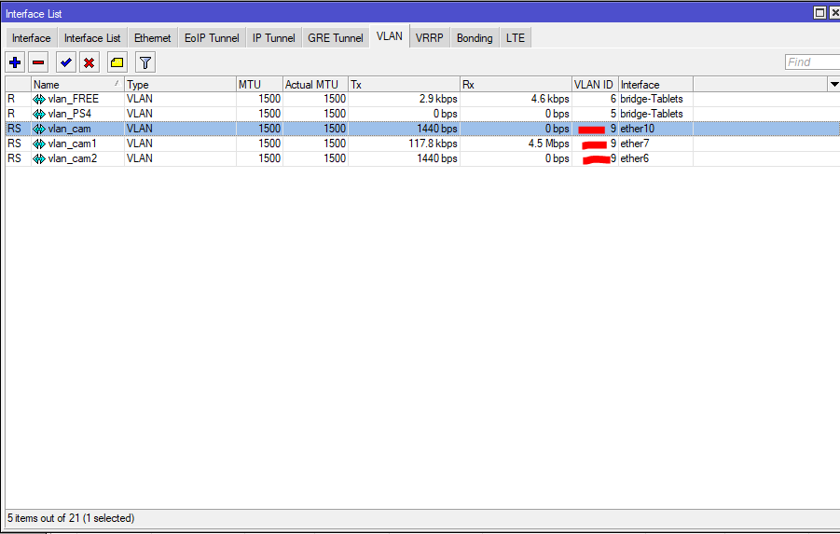Open the Bonding tab
The width and height of the screenshot is (840, 534).
pyautogui.click(x=475, y=38)
